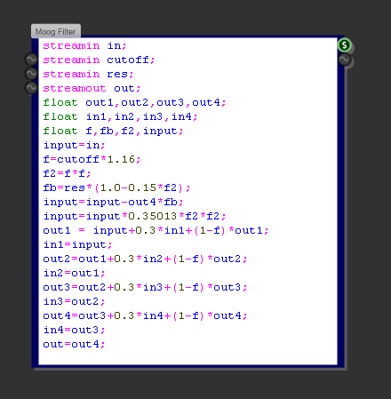Click the middle stream input connector
The height and width of the screenshot is (399, 391).
click(x=31, y=74)
